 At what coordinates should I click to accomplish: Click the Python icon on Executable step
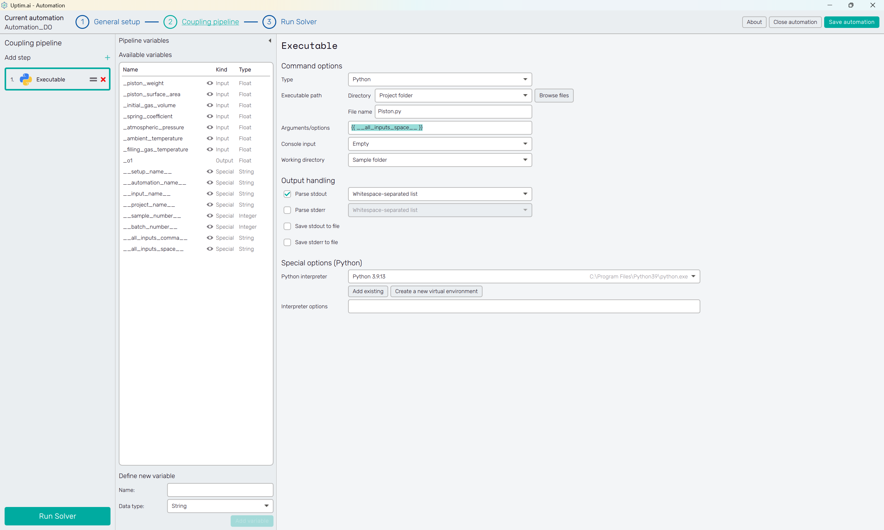coord(26,79)
